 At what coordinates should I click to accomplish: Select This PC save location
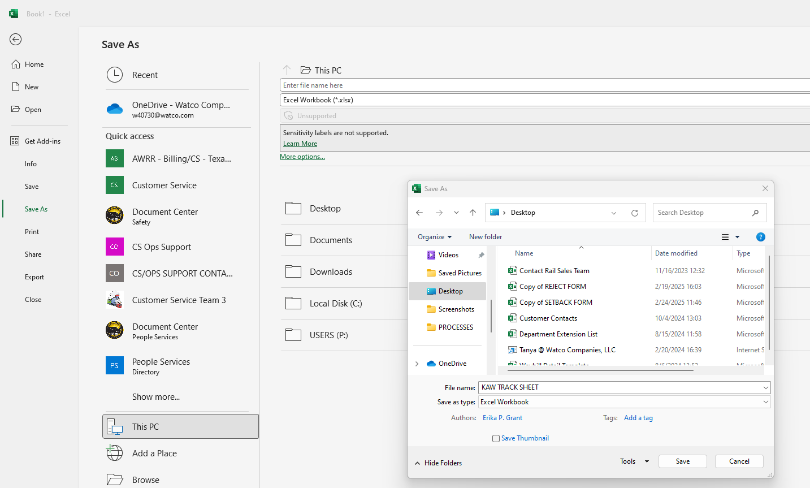[180, 426]
